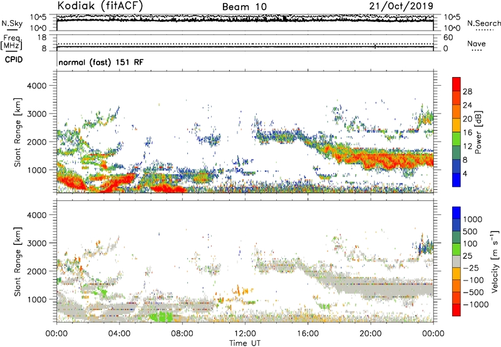The image size is (501, 347).
Task: Click the '16:00' time axis tick label
Action: pyautogui.click(x=307, y=334)
